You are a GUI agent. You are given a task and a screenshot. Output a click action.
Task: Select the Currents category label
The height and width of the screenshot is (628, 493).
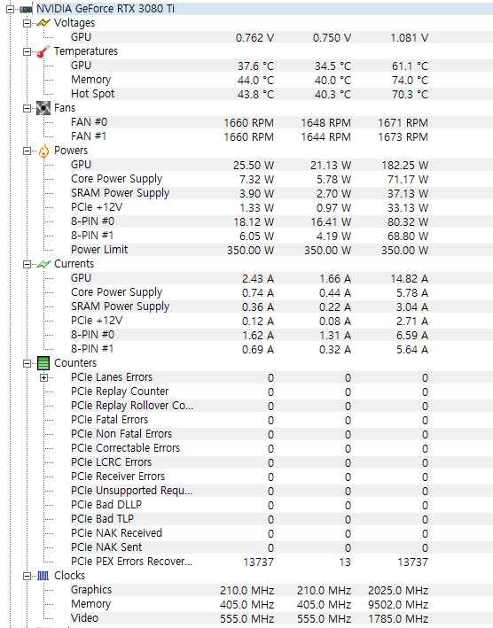[x=74, y=264]
